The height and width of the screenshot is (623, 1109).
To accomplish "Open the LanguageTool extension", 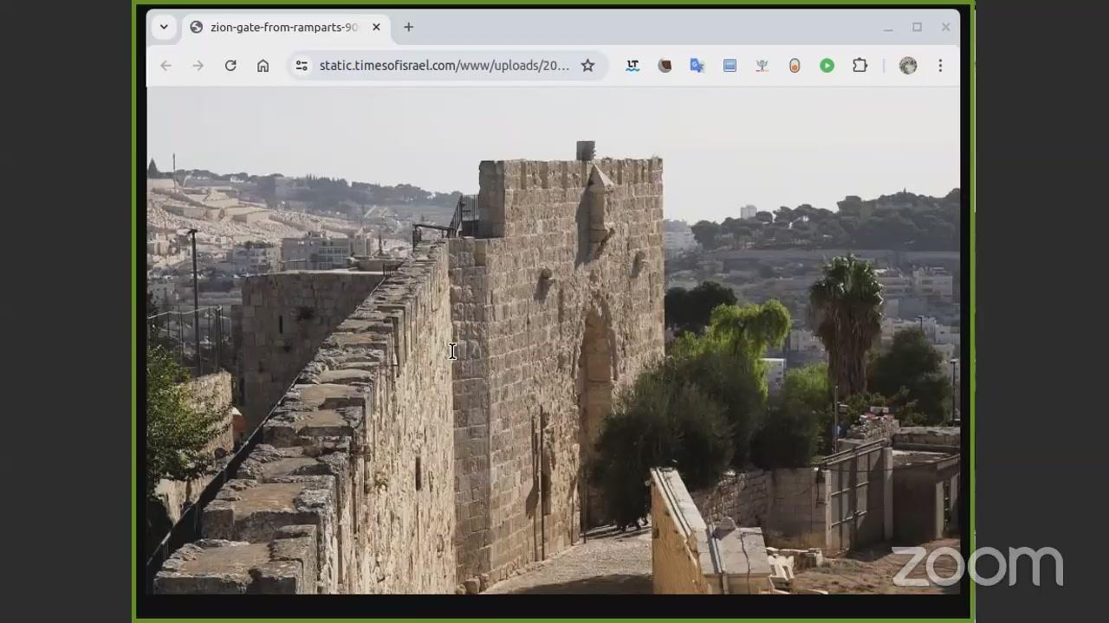I will [632, 66].
